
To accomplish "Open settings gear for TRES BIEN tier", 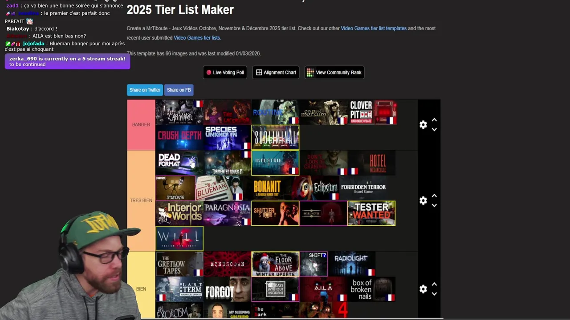I will [x=423, y=200].
